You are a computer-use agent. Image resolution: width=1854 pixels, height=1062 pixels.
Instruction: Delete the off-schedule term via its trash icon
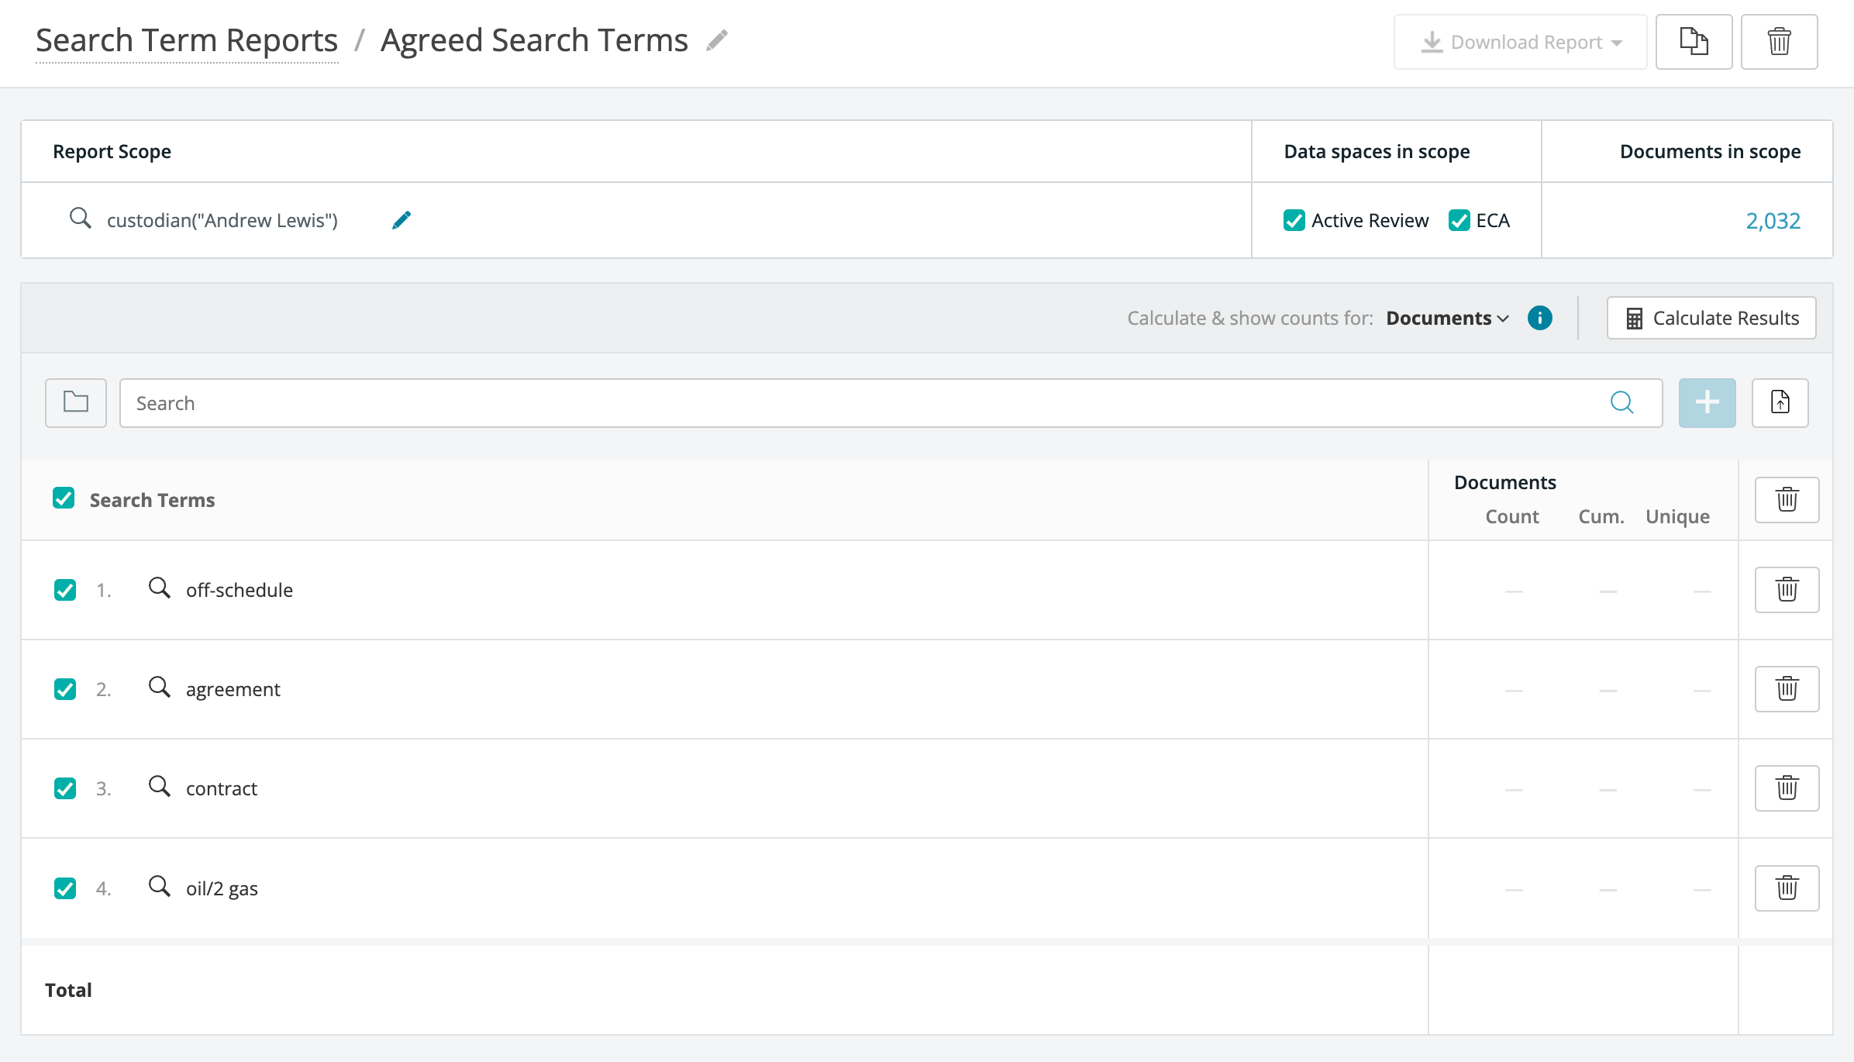click(1787, 590)
